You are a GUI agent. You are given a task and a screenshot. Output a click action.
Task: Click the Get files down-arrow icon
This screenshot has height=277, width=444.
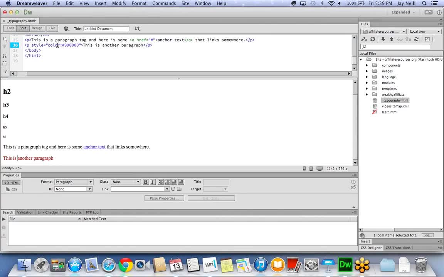383,39
